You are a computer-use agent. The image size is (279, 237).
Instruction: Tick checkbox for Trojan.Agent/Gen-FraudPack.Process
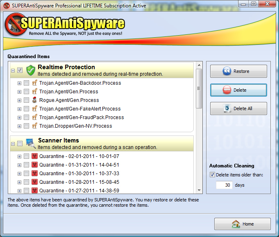click(x=26, y=117)
